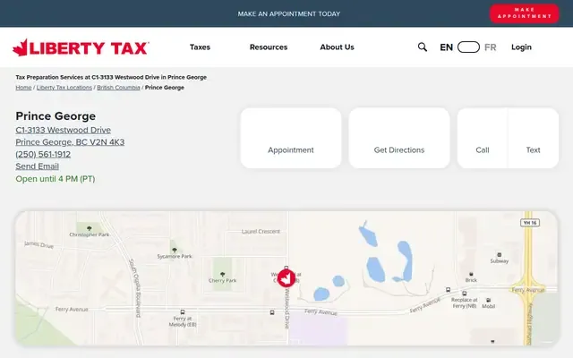The width and height of the screenshot is (573, 358).
Task: Click the James Drive map label
Action: pos(38,244)
